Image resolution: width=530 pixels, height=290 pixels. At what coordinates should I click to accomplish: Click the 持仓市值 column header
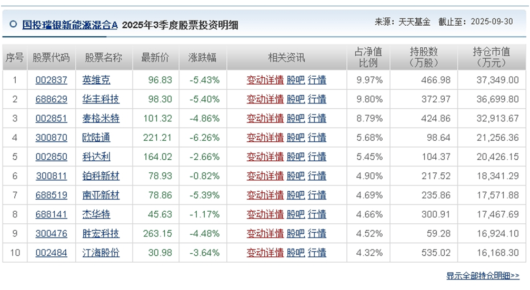pos(491,57)
